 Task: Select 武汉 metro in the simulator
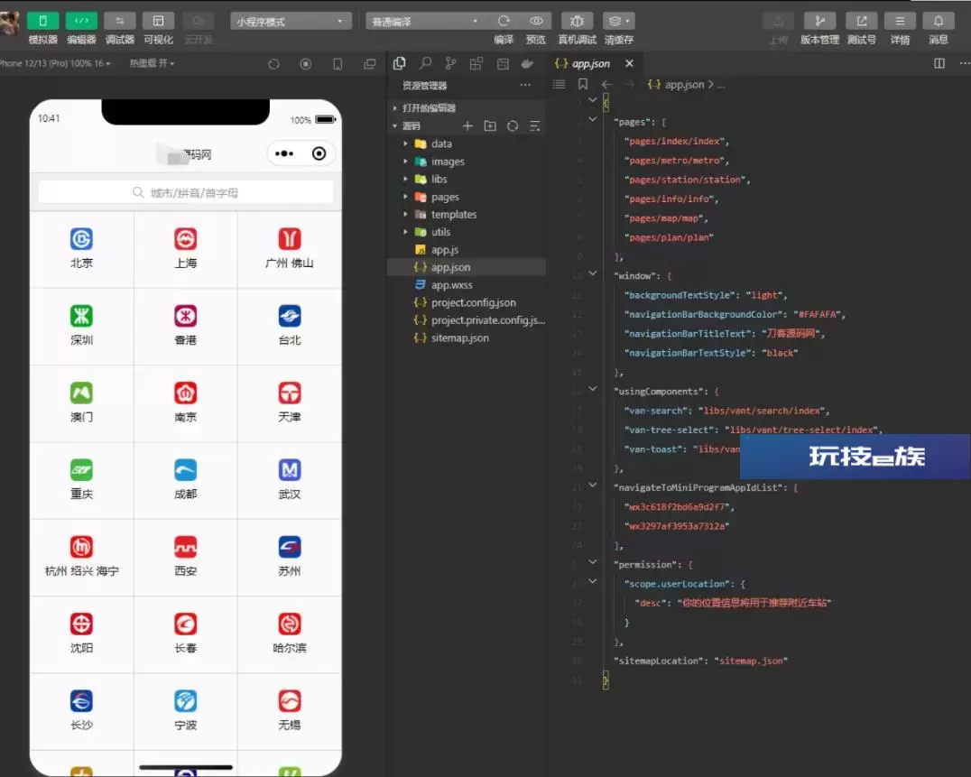tap(290, 480)
